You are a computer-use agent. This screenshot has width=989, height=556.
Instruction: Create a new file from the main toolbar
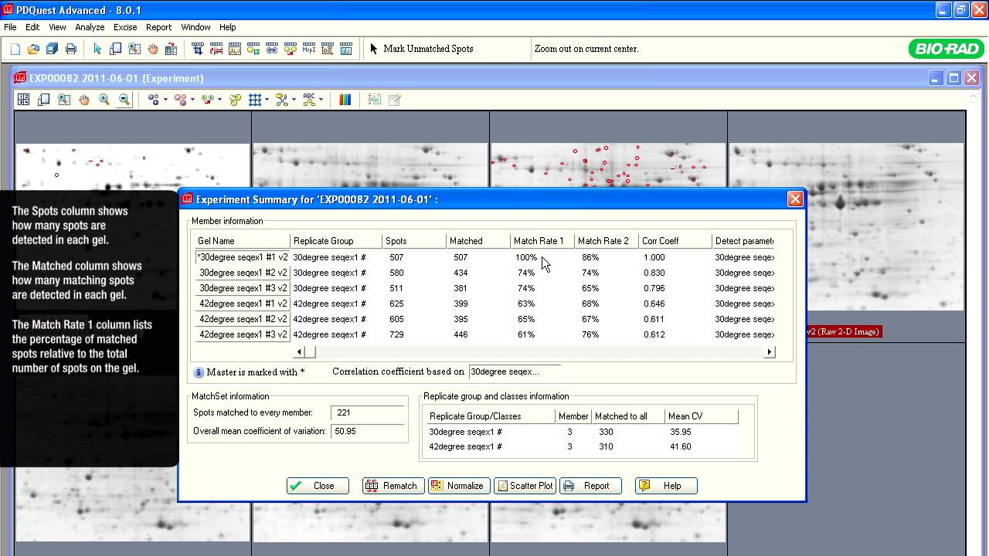pyautogui.click(x=15, y=49)
